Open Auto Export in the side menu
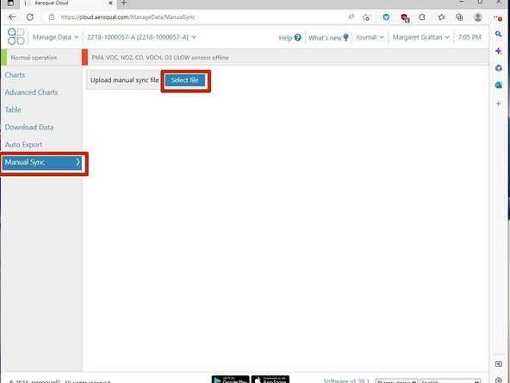This screenshot has width=510, height=383. (x=23, y=145)
